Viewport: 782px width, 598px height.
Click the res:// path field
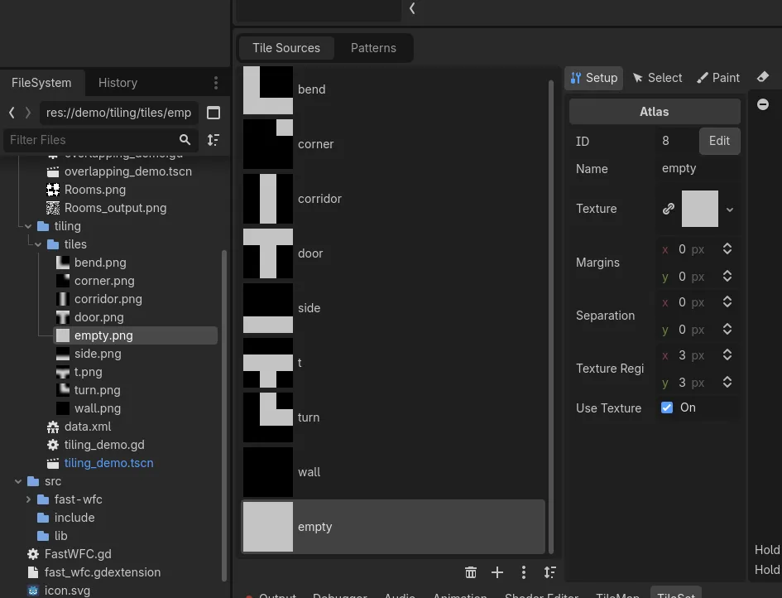coord(118,113)
